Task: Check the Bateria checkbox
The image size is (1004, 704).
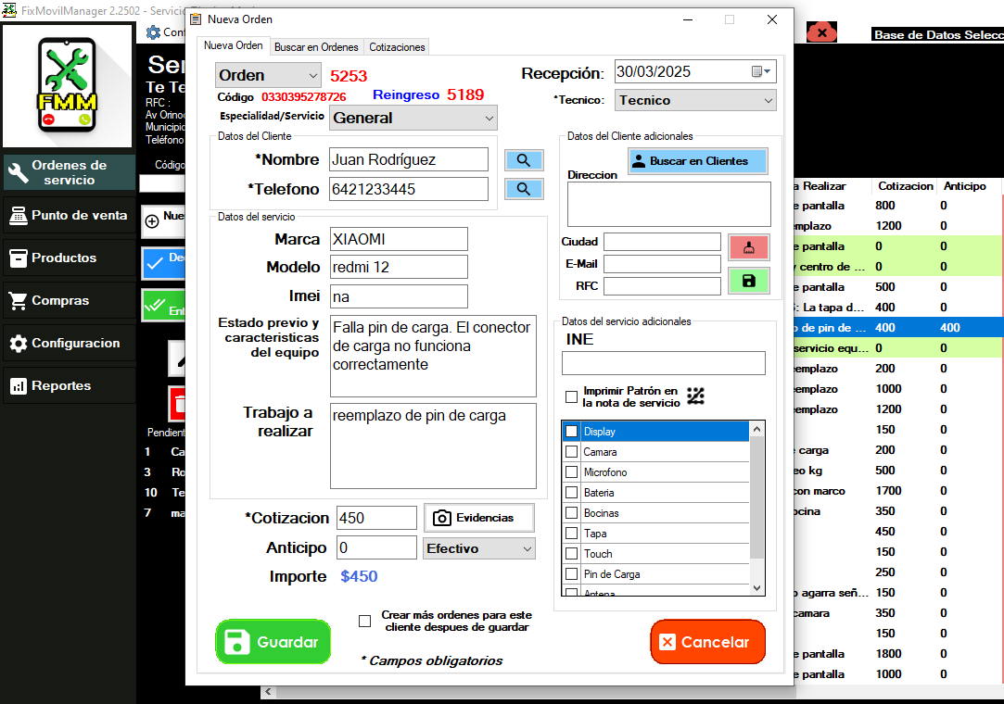Action: [572, 493]
